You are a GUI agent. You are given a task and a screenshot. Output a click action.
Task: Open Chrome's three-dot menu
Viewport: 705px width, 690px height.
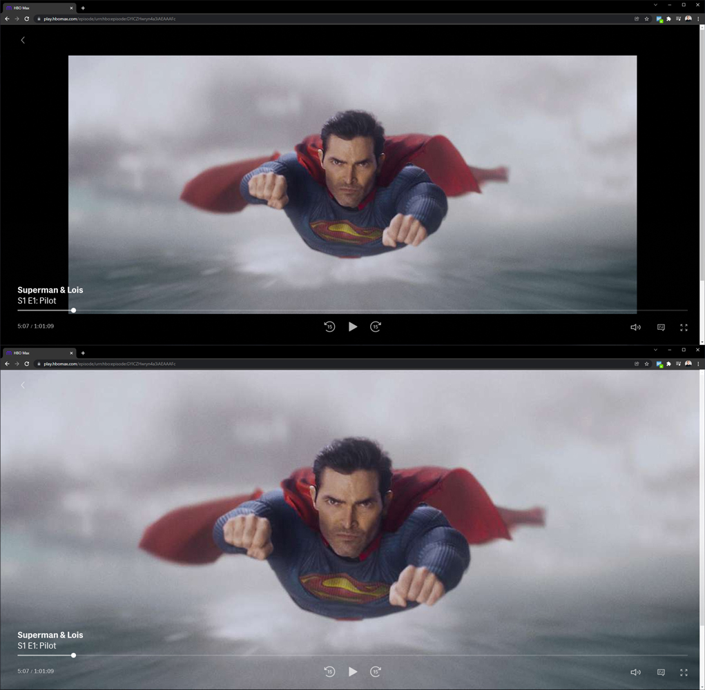coord(698,19)
